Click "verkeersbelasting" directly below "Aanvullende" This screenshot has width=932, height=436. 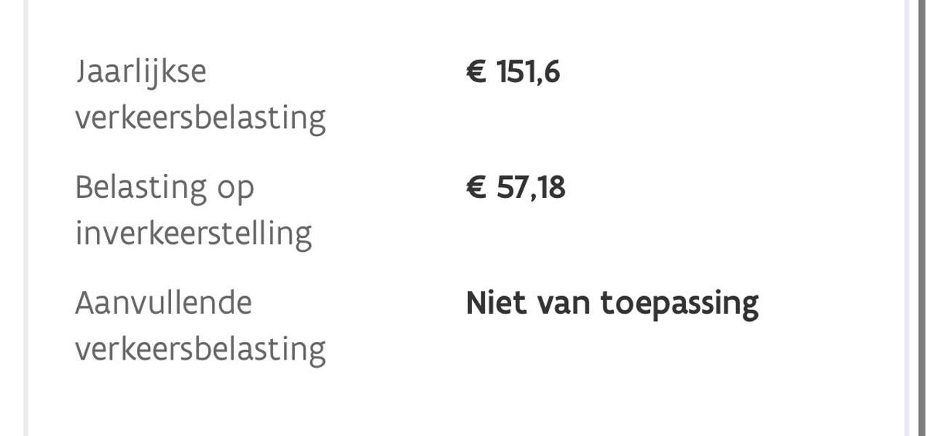pos(200,349)
